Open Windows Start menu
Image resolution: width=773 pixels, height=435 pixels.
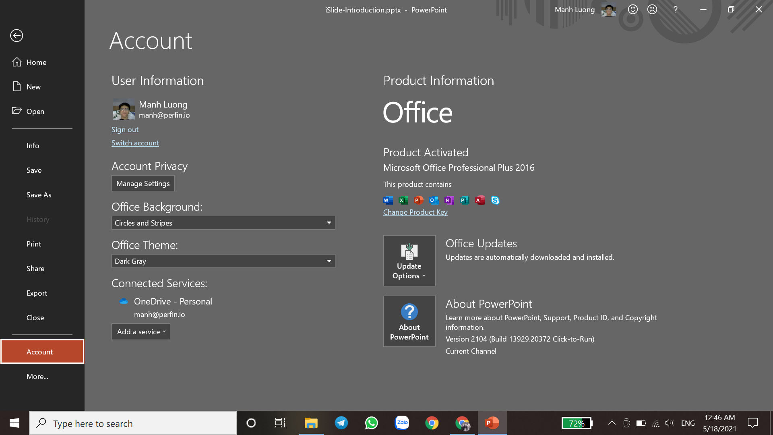[14, 423]
